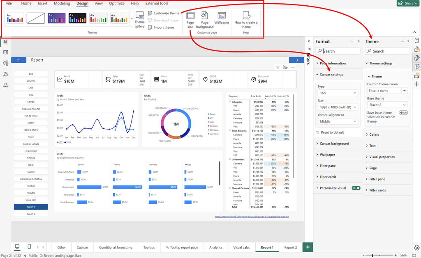Switch to Report 2 page tab
Viewport: 421px width, 258px height.
[291, 247]
